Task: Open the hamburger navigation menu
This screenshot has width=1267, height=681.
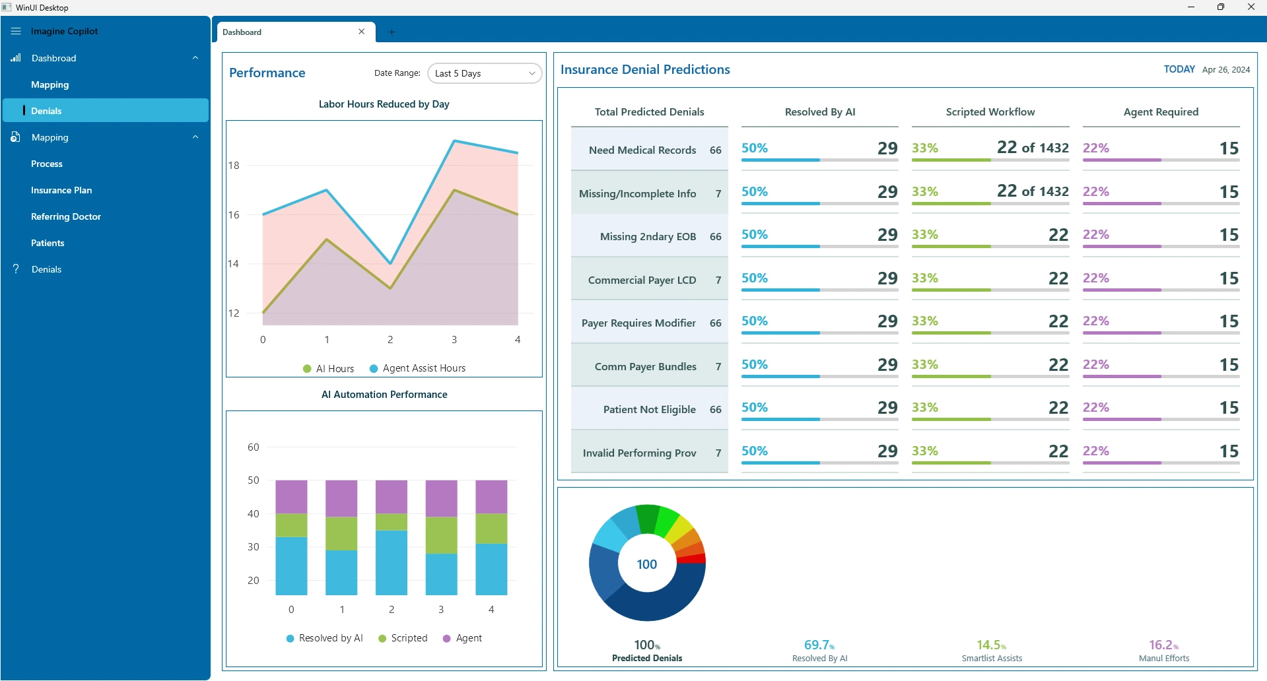Action: click(16, 31)
